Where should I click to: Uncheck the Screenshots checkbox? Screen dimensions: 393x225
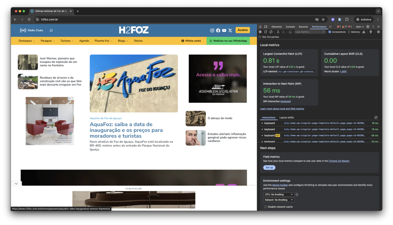click(x=330, y=32)
